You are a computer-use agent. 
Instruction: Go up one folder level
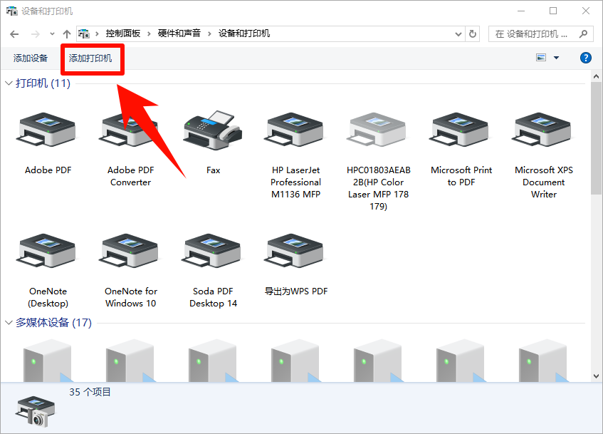click(67, 34)
